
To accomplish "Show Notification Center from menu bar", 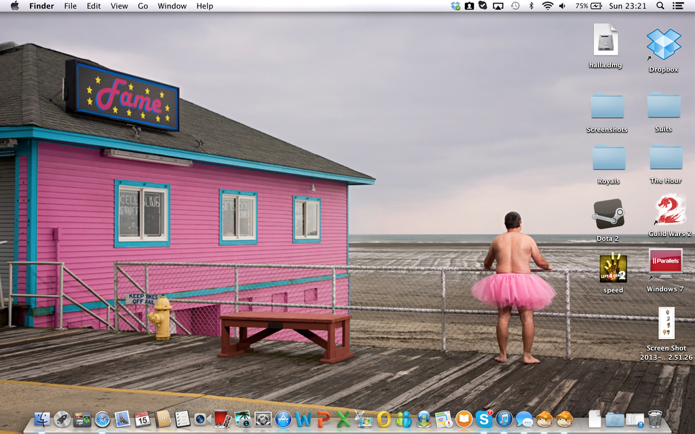I will [677, 6].
